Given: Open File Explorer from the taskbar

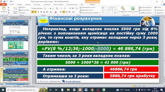Looking at the screenshot, I should pyautogui.click(x=68, y=90).
